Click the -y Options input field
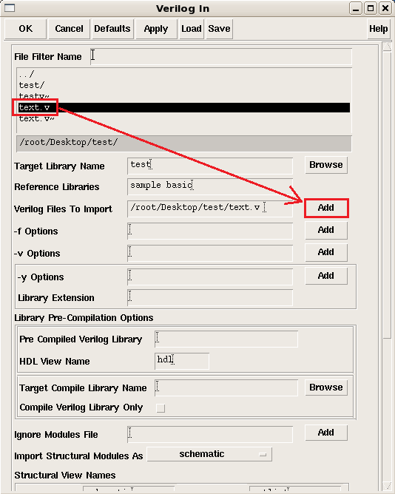Image resolution: width=395 pixels, height=494 pixels. (x=210, y=277)
